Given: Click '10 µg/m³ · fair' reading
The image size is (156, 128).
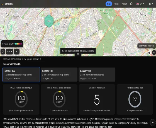Looking at the screenshot, I should pyautogui.click(x=48, y=78).
